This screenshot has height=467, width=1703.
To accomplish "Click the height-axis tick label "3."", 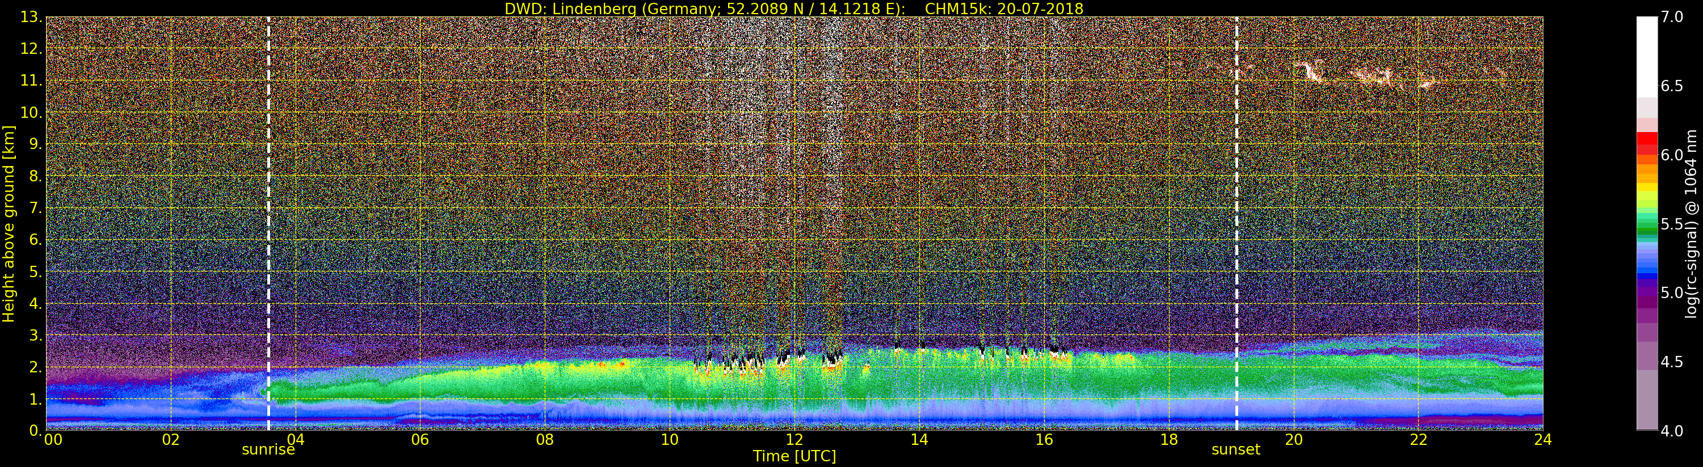I will tap(36, 335).
